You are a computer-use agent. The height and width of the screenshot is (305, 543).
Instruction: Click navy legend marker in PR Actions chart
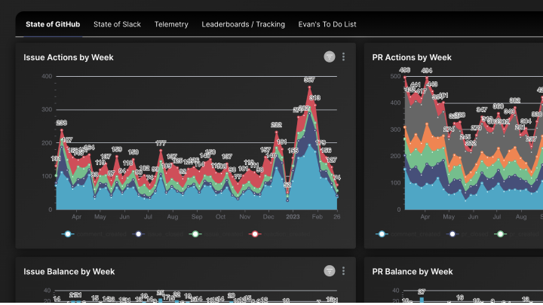pyautogui.click(x=452, y=234)
